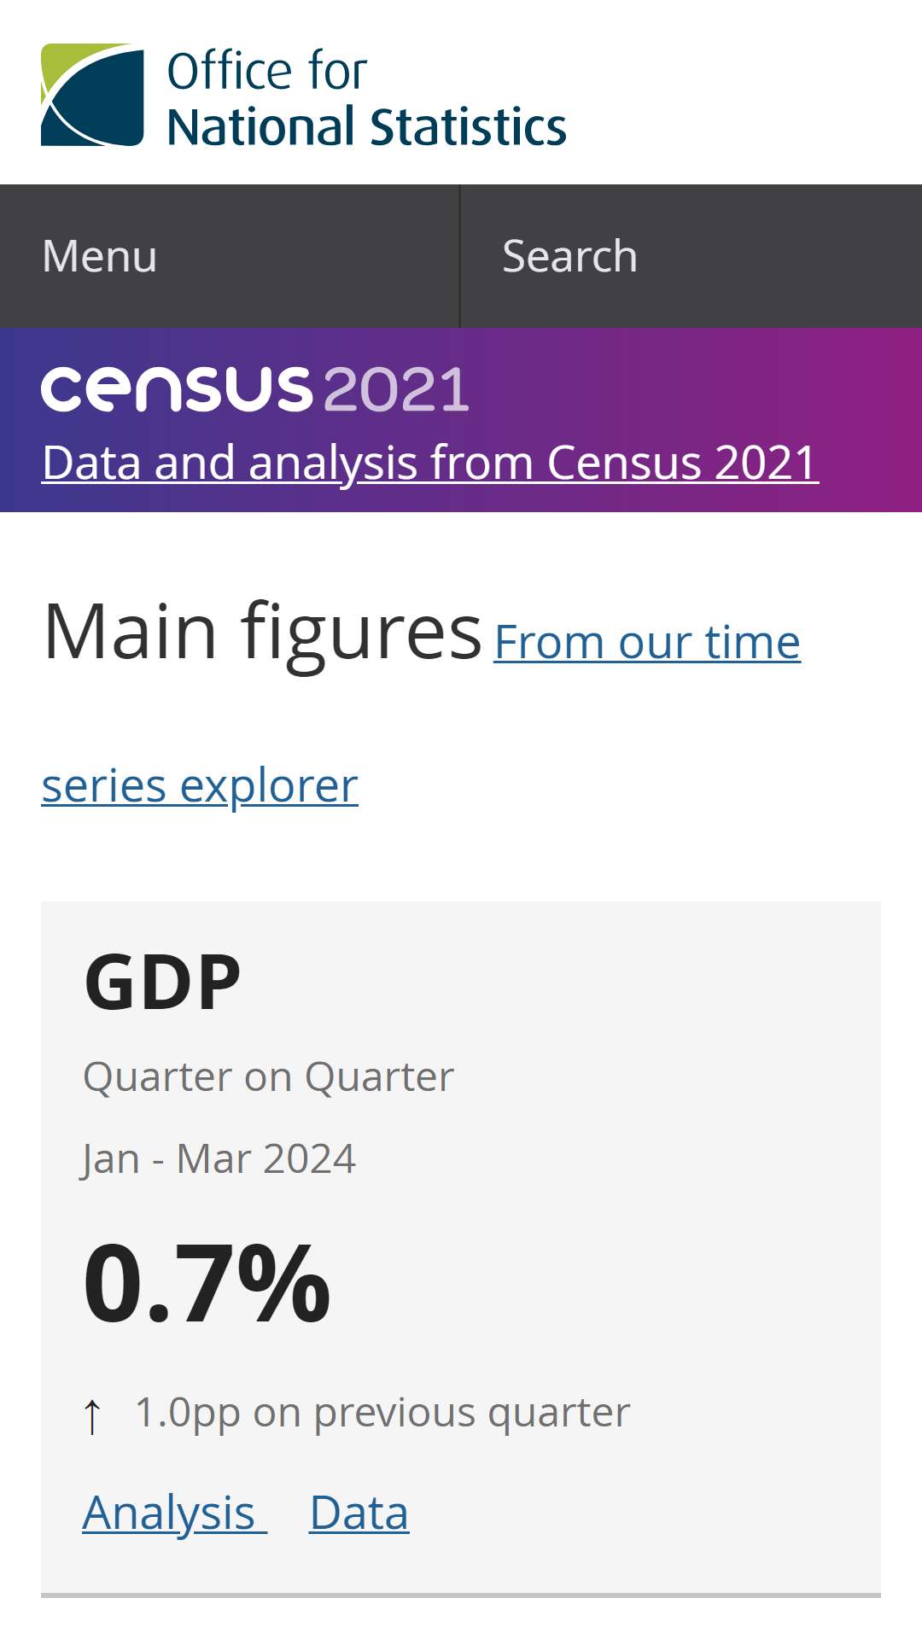The image size is (922, 1639).
Task: Click the GDP card heading
Action: pyautogui.click(x=162, y=983)
